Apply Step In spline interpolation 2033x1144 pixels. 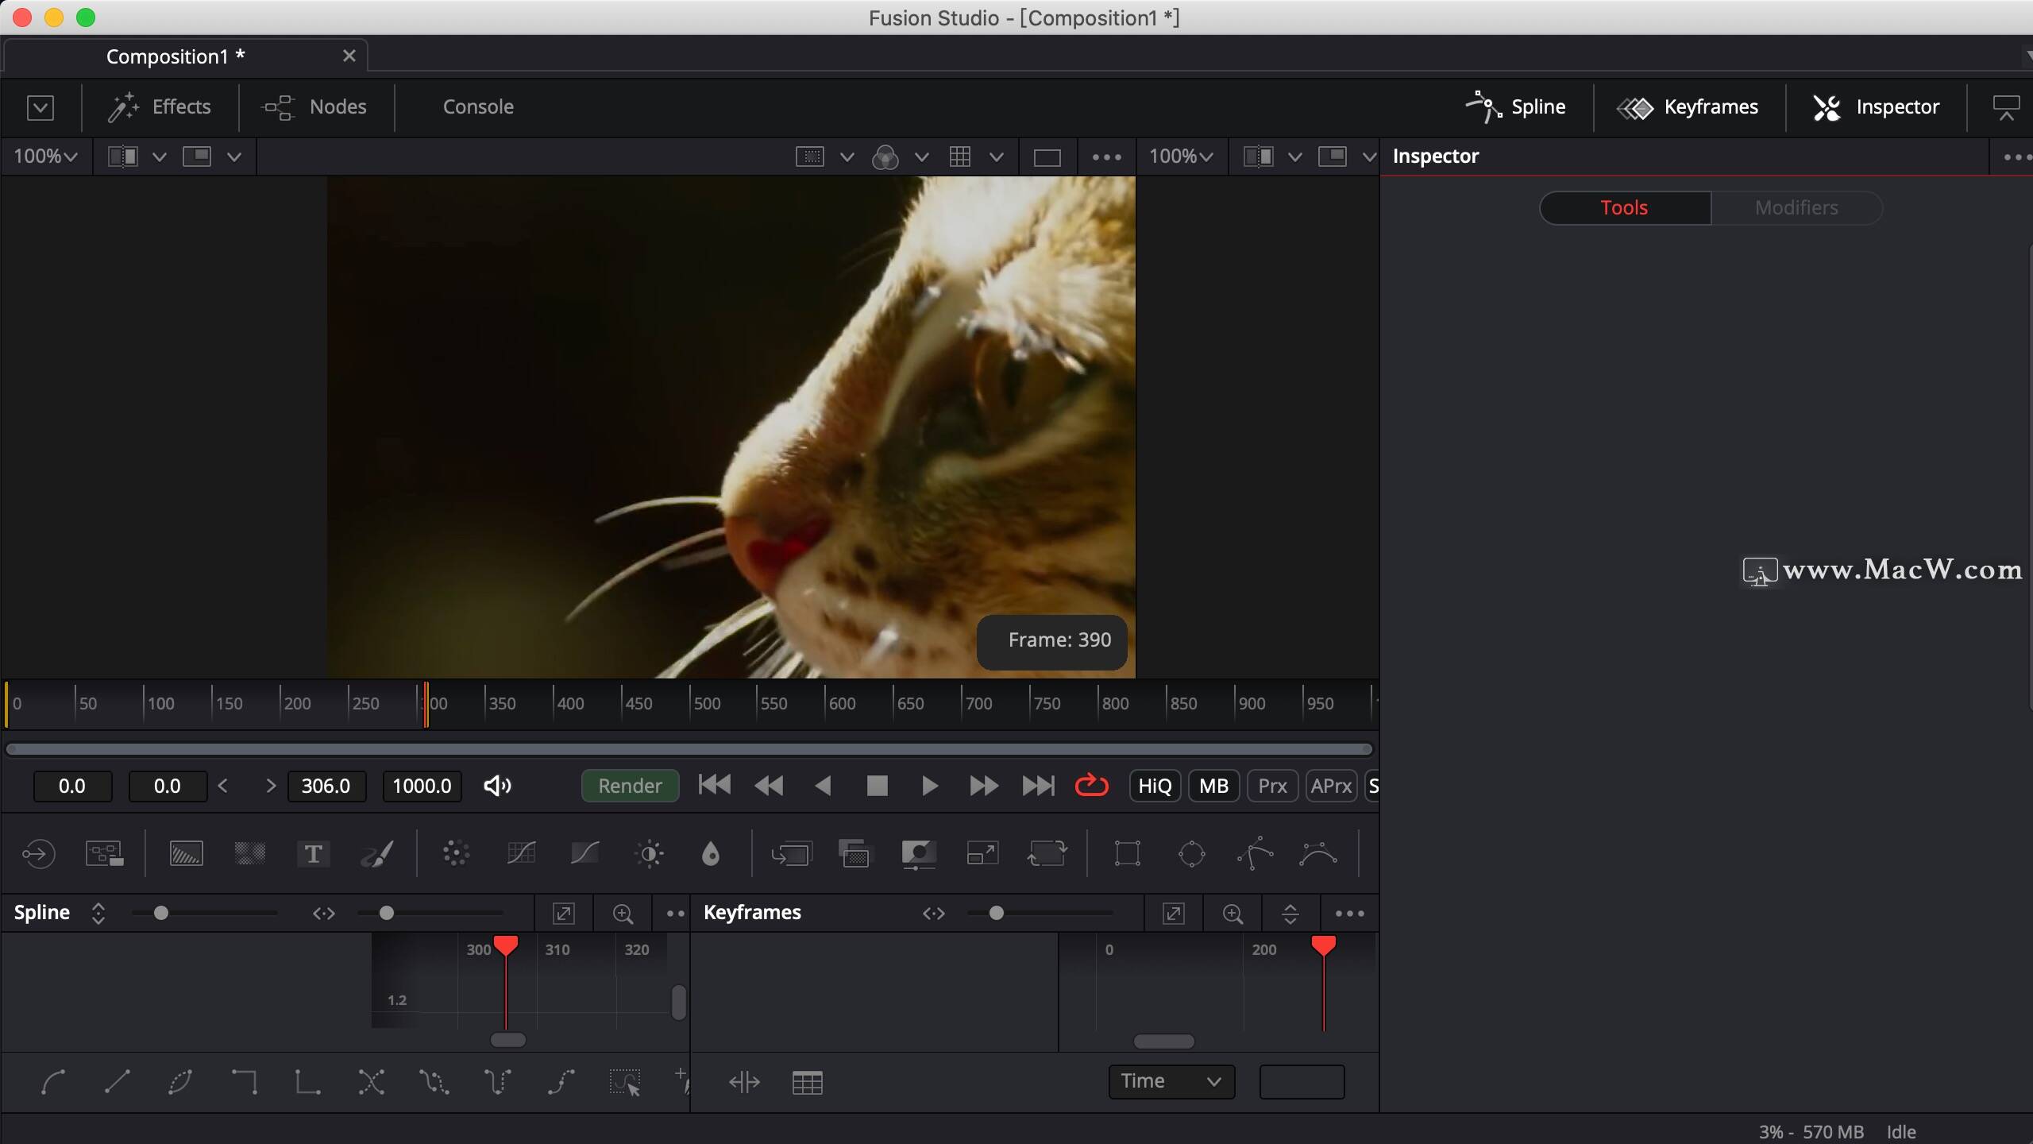pyautogui.click(x=244, y=1082)
